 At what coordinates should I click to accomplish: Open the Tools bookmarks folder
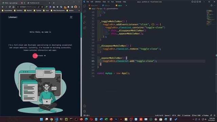(46, 11)
